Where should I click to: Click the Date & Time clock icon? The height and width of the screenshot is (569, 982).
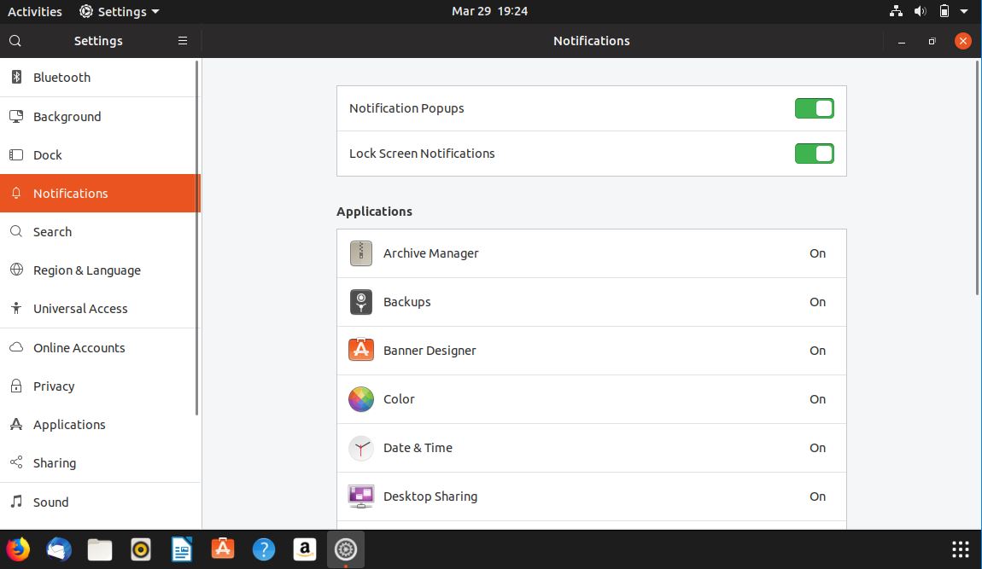click(360, 447)
